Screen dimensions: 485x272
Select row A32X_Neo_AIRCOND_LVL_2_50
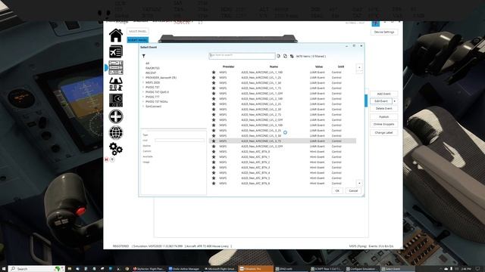[x=283, y=110]
